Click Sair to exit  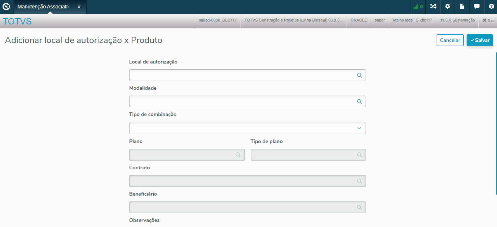[x=489, y=20]
